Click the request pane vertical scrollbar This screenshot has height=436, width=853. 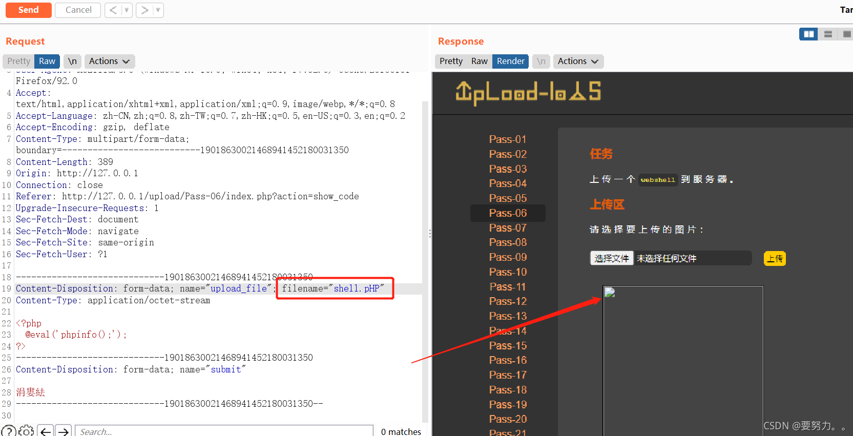coord(425,261)
